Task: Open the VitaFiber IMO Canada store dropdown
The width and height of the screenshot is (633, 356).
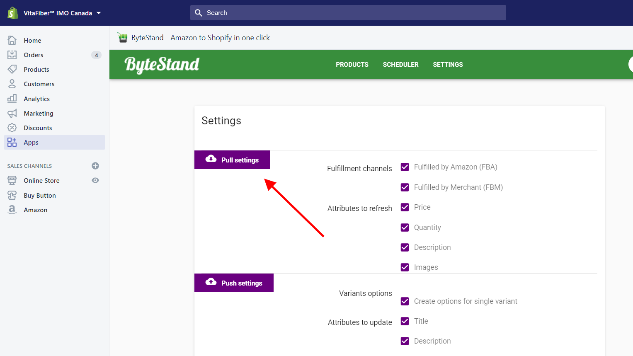Action: tap(62, 13)
